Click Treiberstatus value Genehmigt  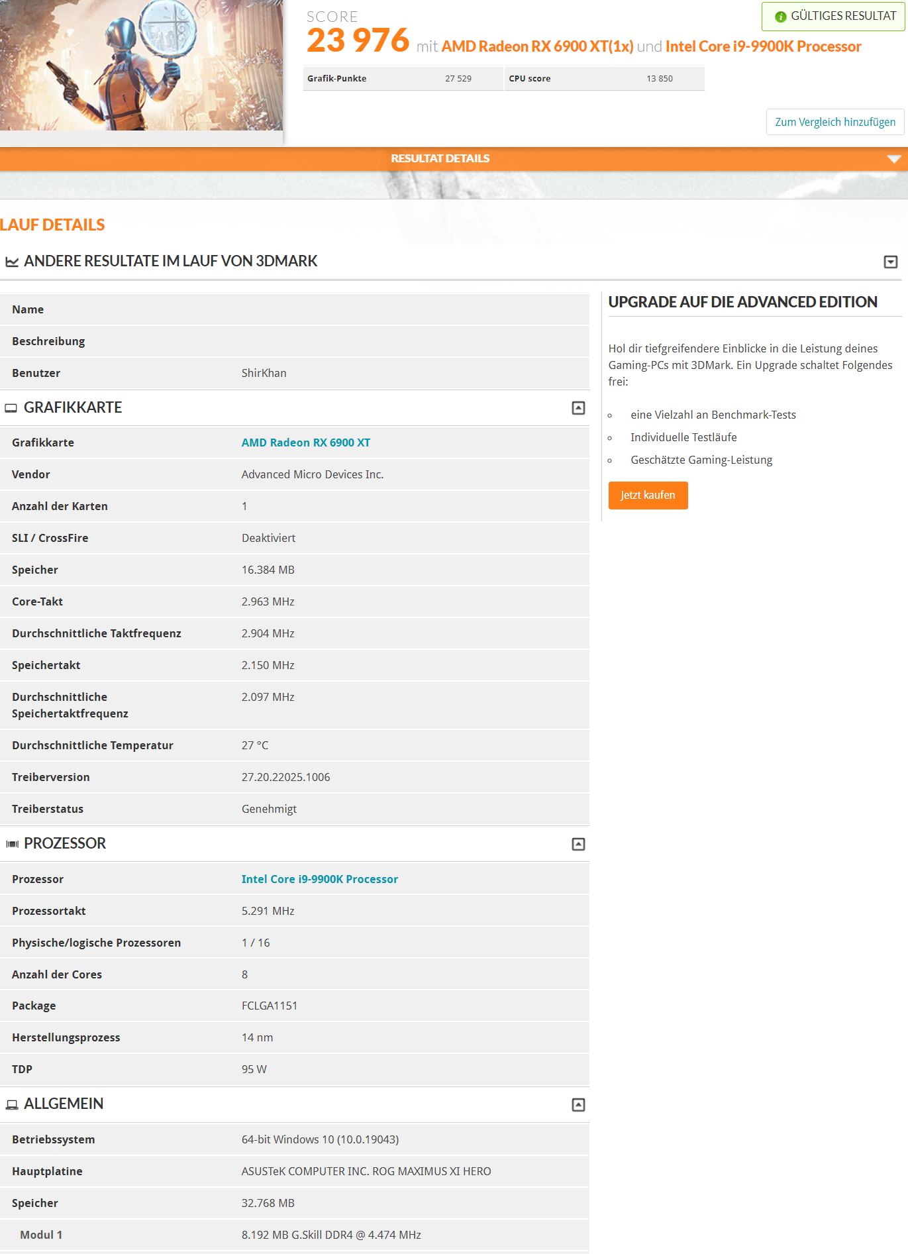pyautogui.click(x=269, y=809)
